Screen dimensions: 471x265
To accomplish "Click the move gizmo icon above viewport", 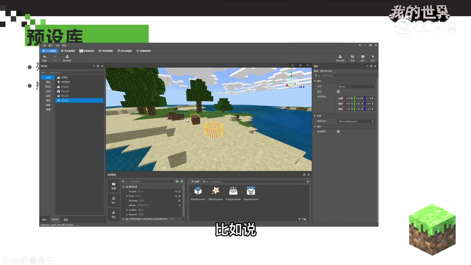I will point(293,65).
